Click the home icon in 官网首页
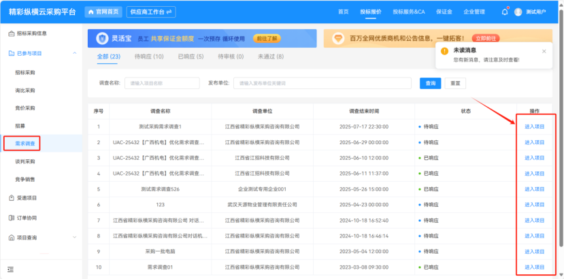Viewport: 564px width, 279px height. (91, 12)
